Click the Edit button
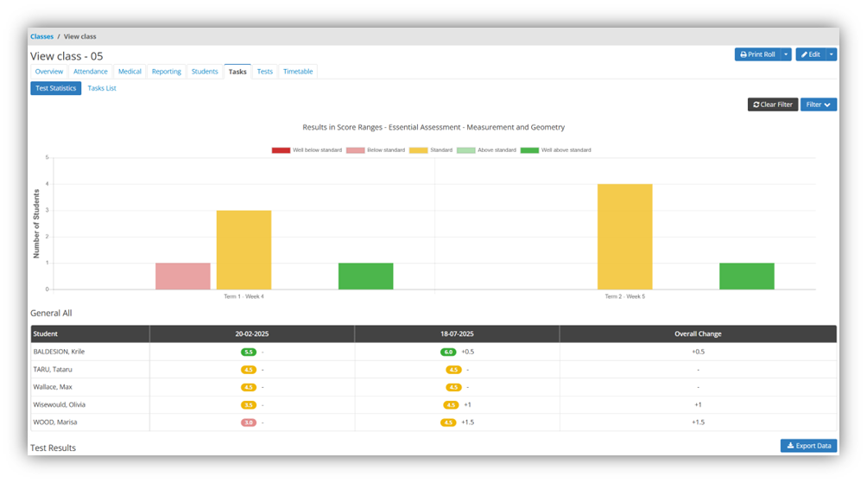Viewport: 867px width, 483px height. [x=810, y=54]
